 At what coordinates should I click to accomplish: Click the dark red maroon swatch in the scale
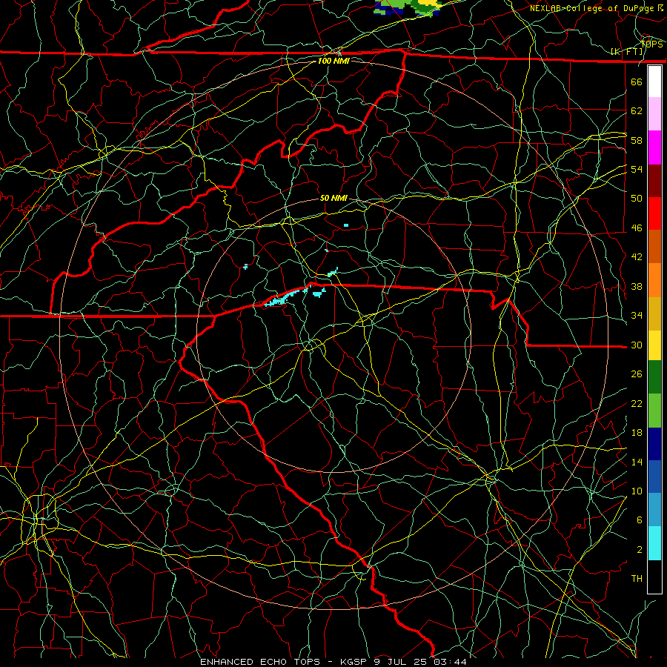coord(654,181)
